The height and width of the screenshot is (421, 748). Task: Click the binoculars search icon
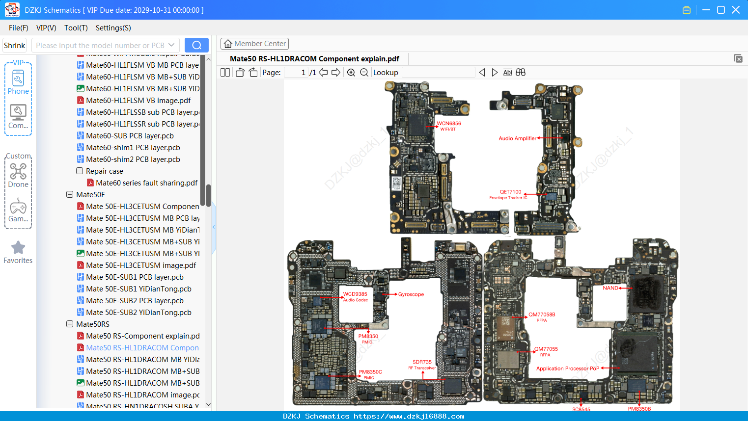(521, 73)
